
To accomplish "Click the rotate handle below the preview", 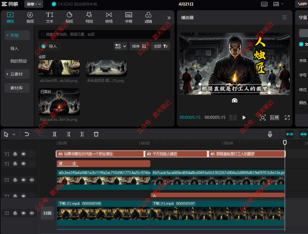I will pyautogui.click(x=234, y=101).
